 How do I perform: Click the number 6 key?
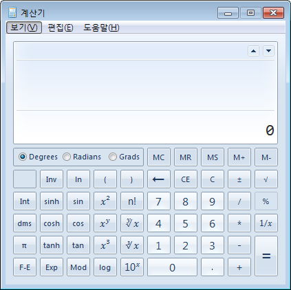click(213, 223)
